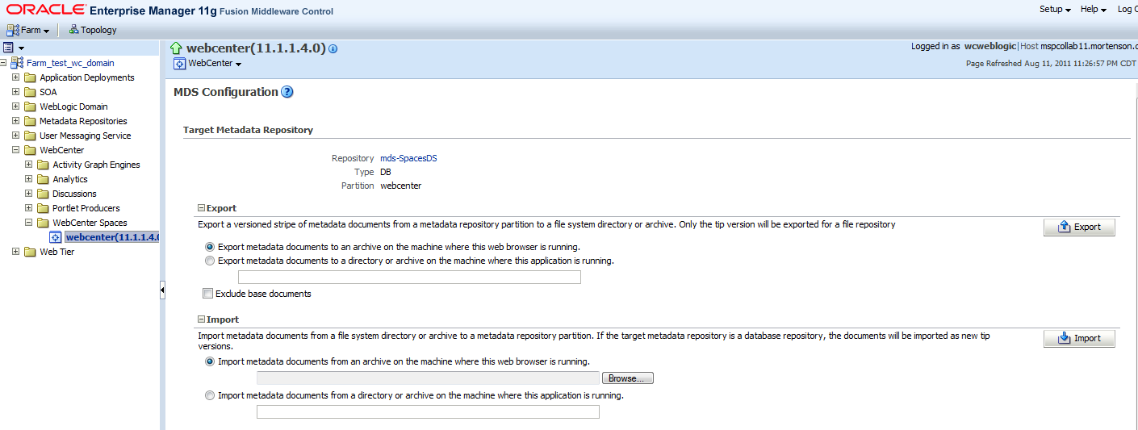Collapse the WebCenter Spaces node
1138x430 pixels.
coord(28,223)
